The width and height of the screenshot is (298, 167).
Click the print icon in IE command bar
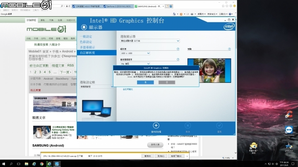pyautogui.click(x=192, y=14)
